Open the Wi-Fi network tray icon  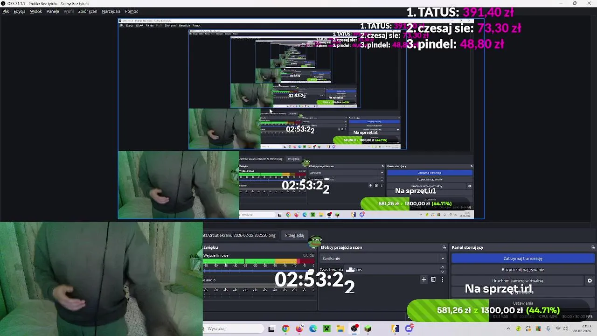point(558,329)
